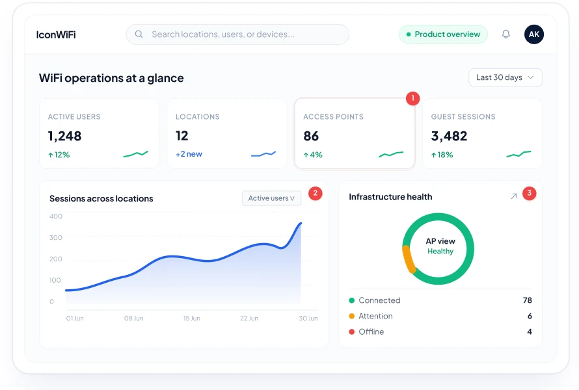
Task: Click the '01 Jun' axis label
Action: [75, 318]
